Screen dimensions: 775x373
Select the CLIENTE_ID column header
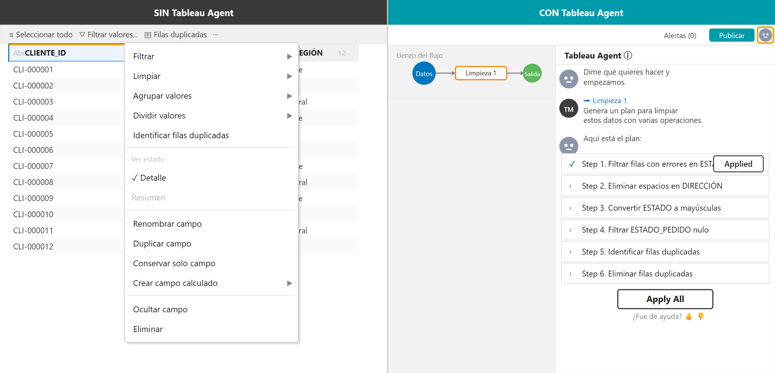click(66, 53)
